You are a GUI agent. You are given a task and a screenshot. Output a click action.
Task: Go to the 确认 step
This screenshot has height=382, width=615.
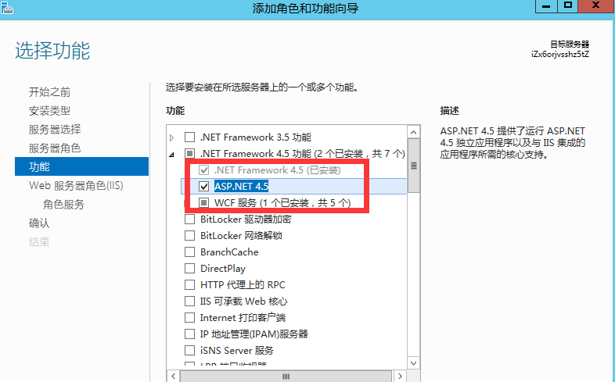point(39,223)
